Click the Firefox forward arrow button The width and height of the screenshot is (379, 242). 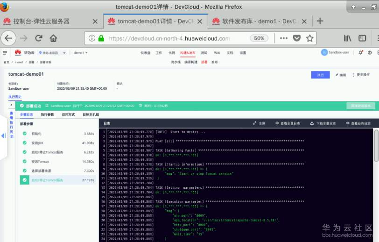click(24, 38)
